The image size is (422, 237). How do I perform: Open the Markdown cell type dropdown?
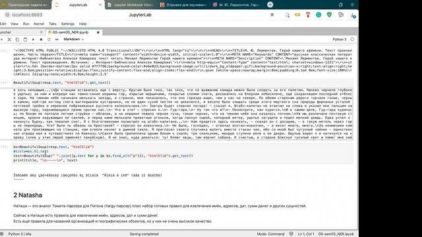pos(73,39)
